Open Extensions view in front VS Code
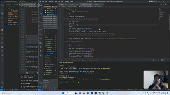This screenshot has height=95, width=170. click(x=40, y=26)
